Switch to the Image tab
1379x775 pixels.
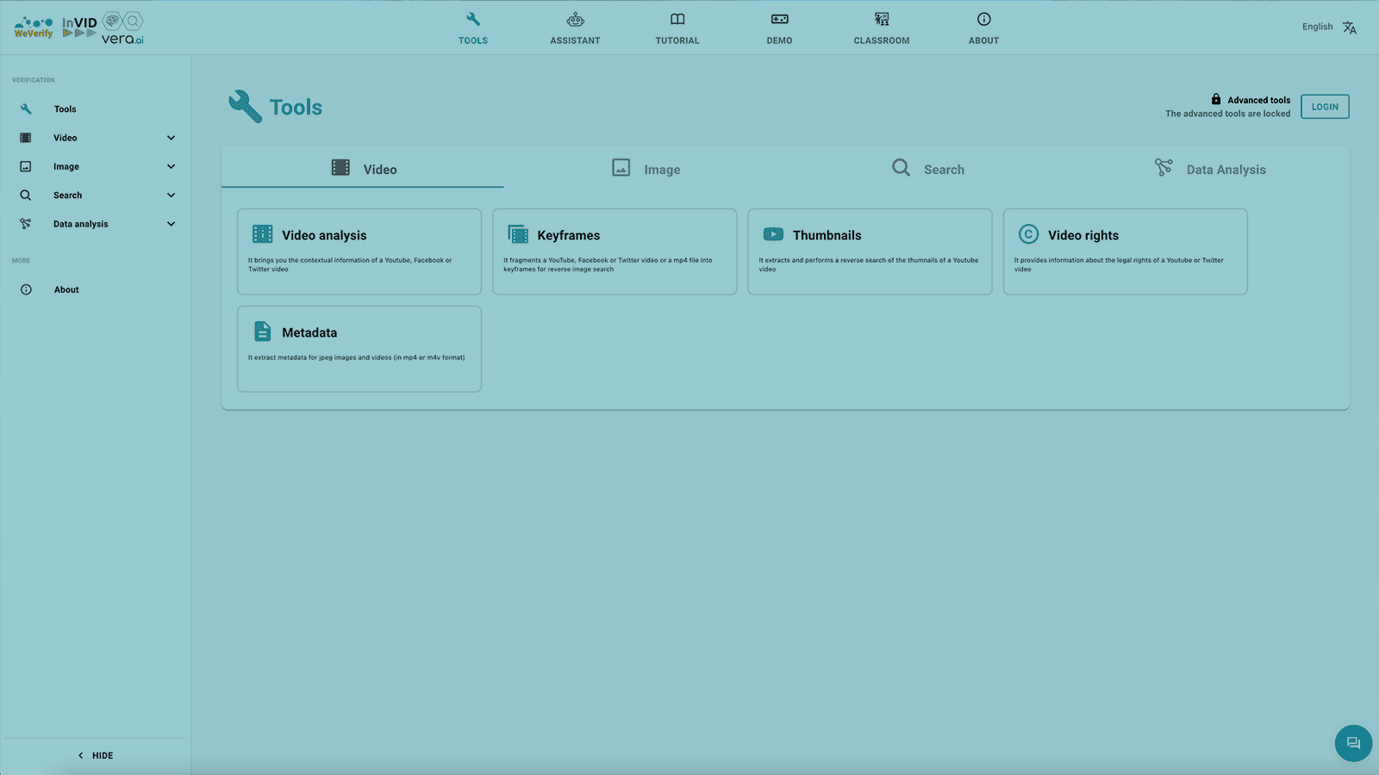coord(645,169)
